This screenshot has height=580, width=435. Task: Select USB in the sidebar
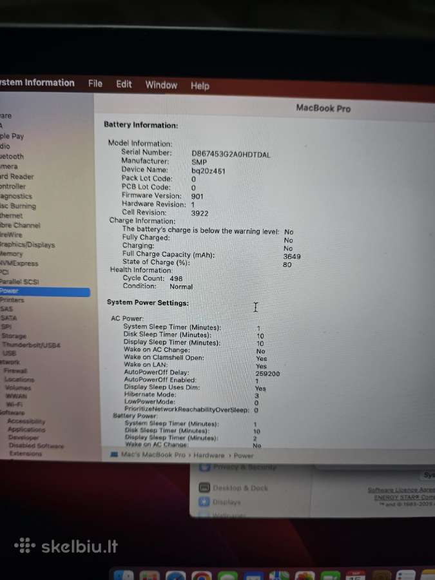[x=9, y=353]
